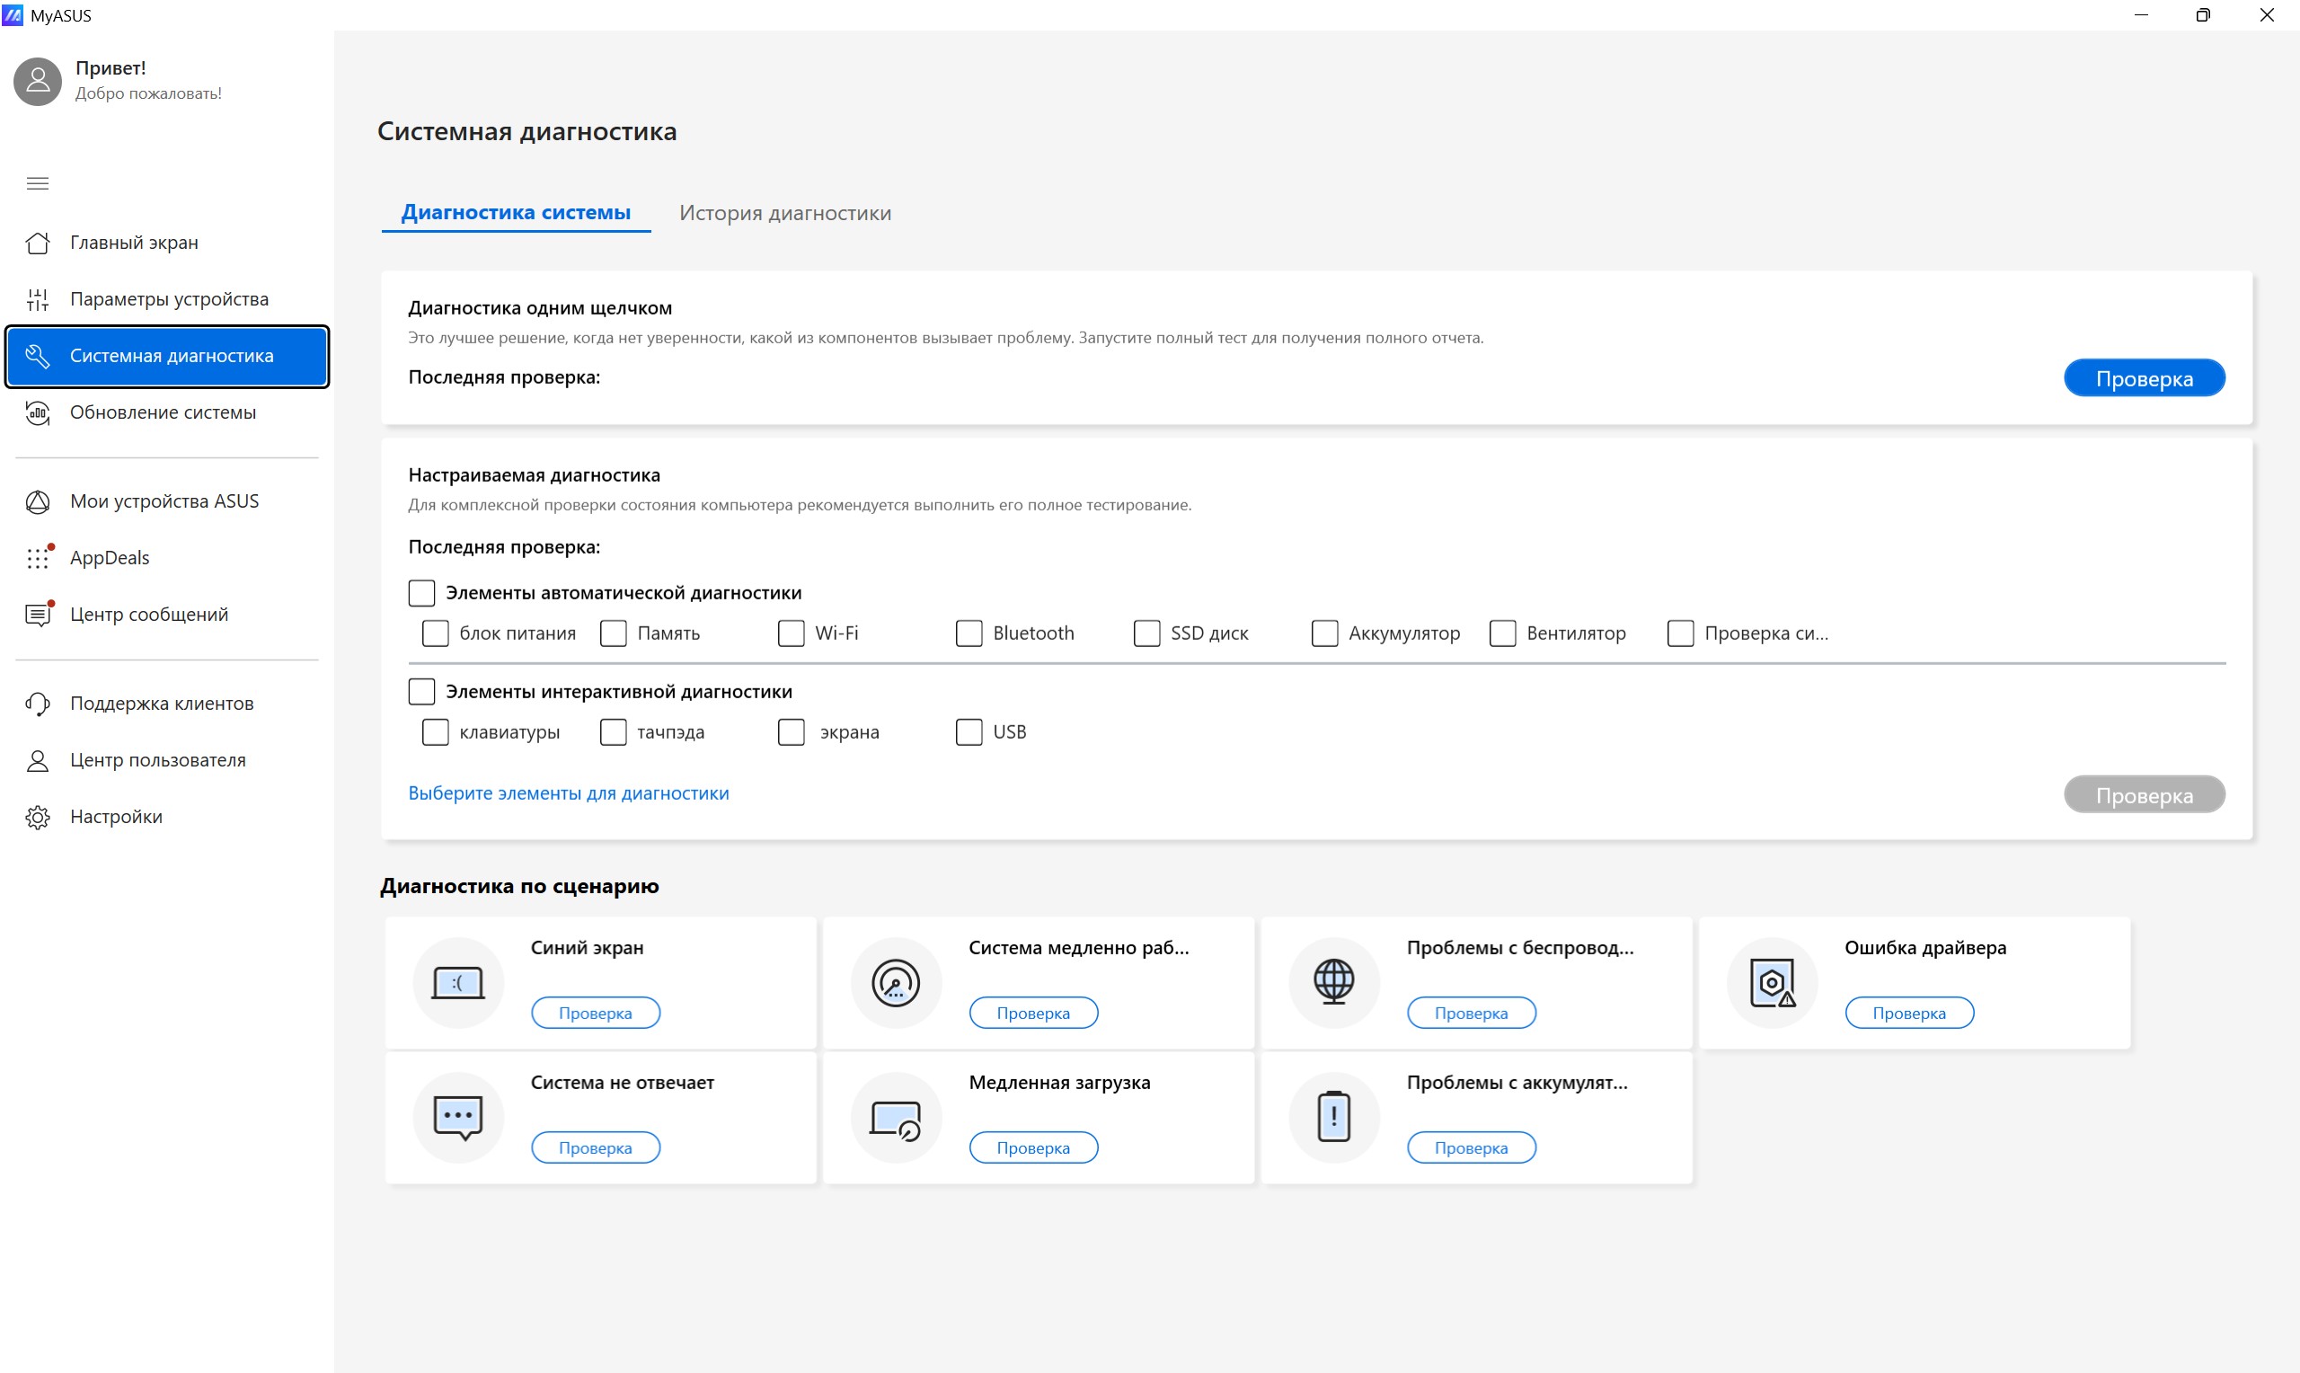This screenshot has height=1373, width=2300.
Task: Open Мои устройства ASUS icon
Action: tap(38, 501)
